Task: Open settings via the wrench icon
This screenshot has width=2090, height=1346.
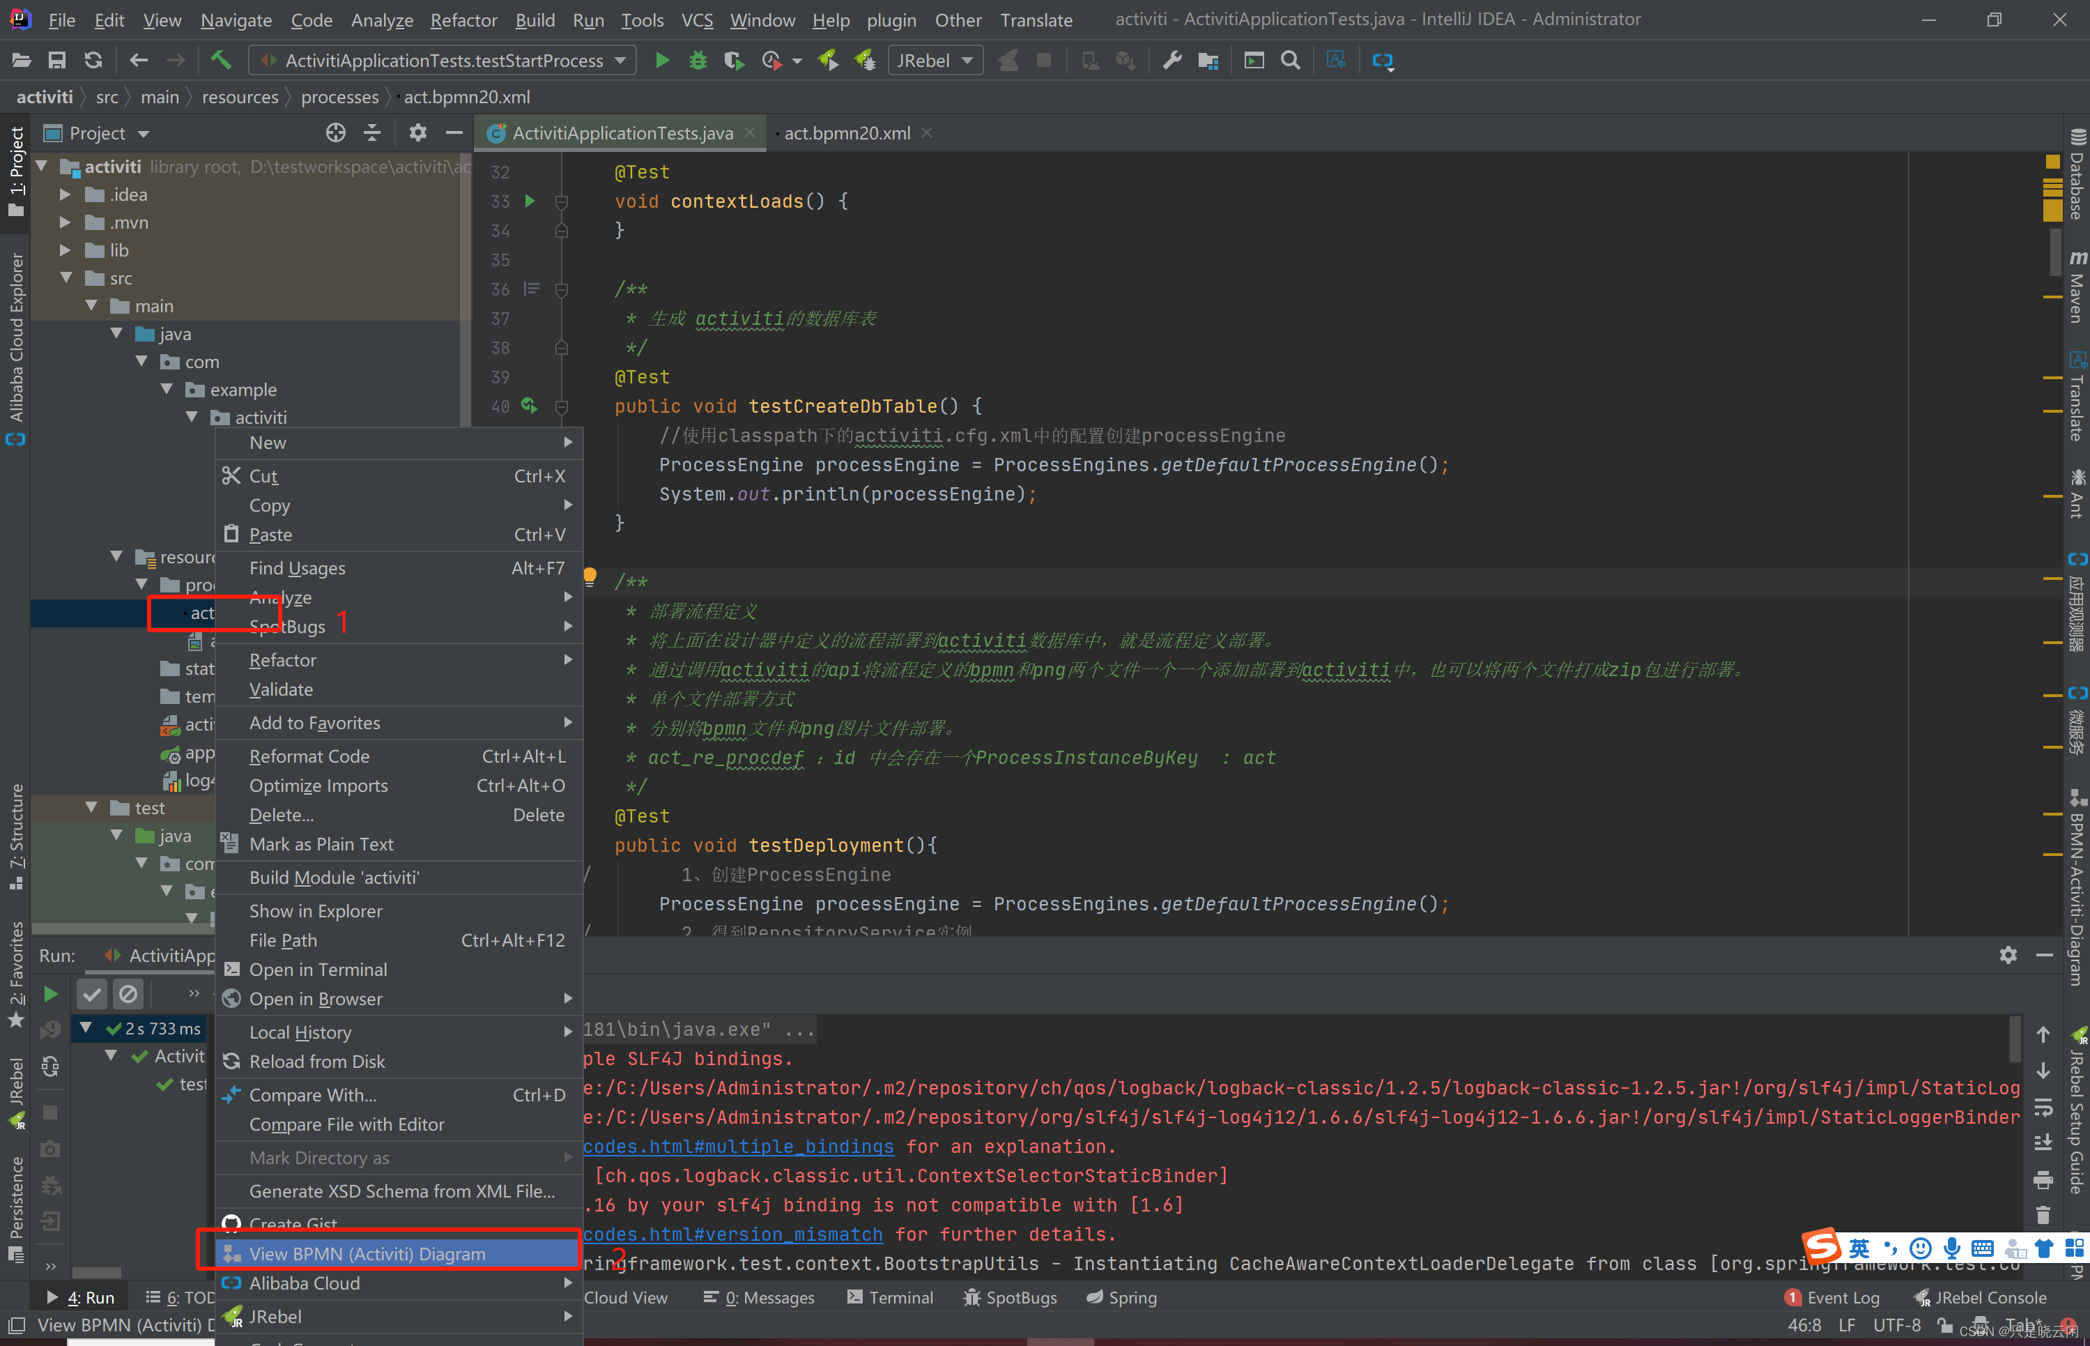Action: tap(1171, 61)
